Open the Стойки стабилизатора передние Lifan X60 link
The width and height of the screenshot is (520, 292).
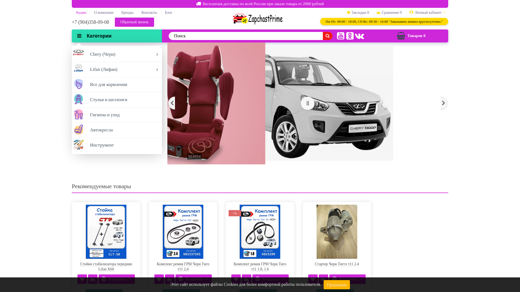(x=106, y=267)
